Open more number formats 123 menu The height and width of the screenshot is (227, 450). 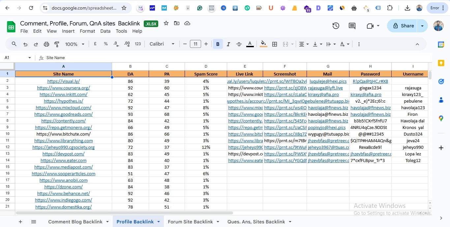138,44
